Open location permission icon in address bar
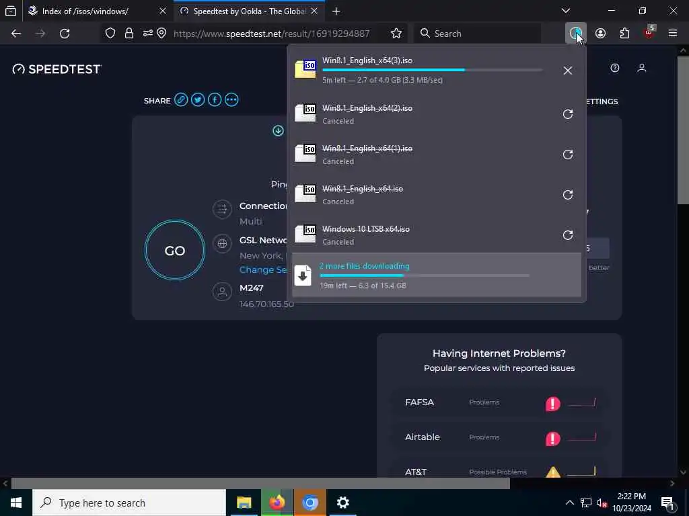Screen dimensions: 689x516 click(161, 34)
